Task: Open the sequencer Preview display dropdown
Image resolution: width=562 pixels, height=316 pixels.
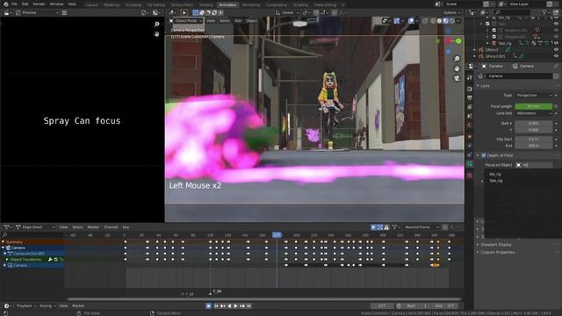Action: click(x=37, y=12)
